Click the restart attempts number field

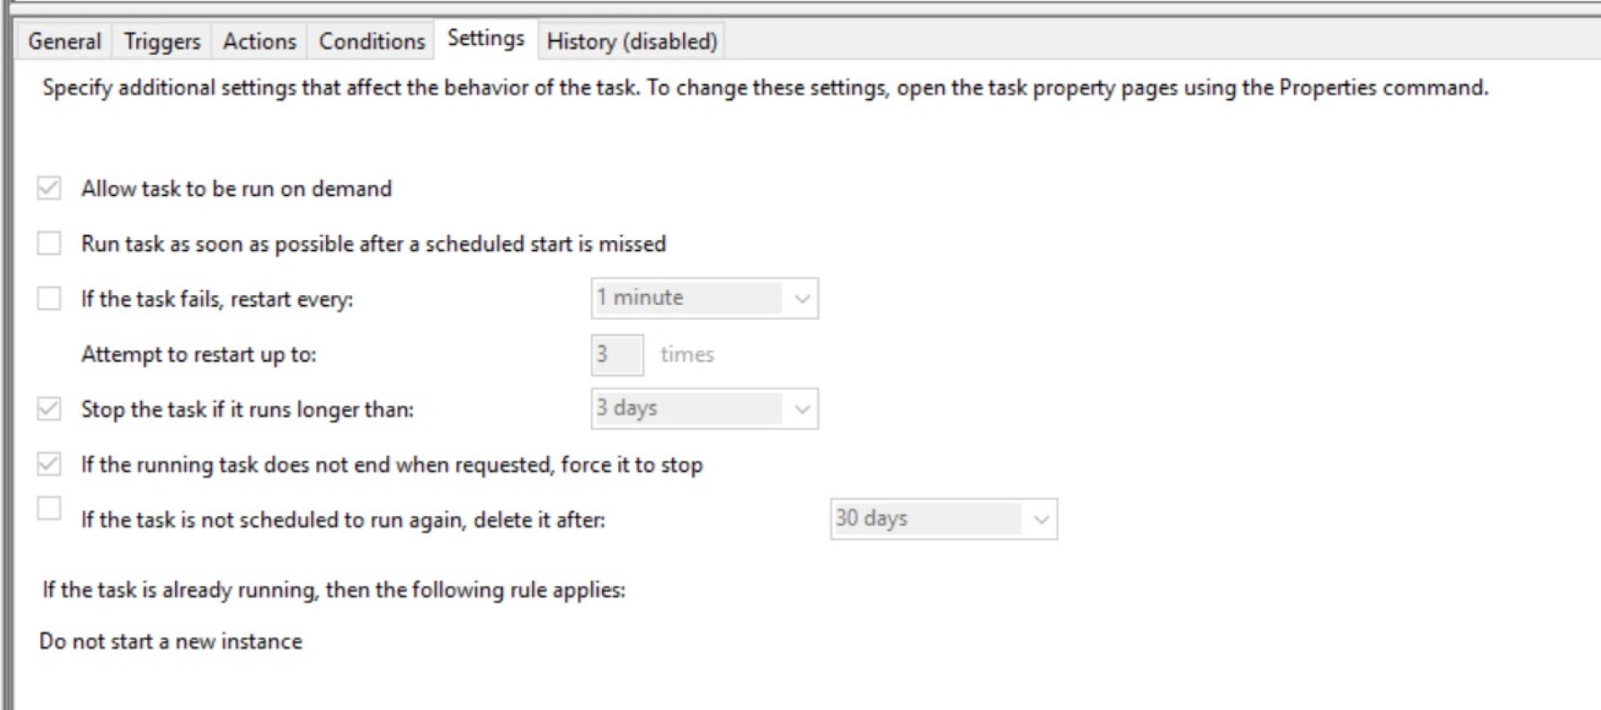click(617, 354)
